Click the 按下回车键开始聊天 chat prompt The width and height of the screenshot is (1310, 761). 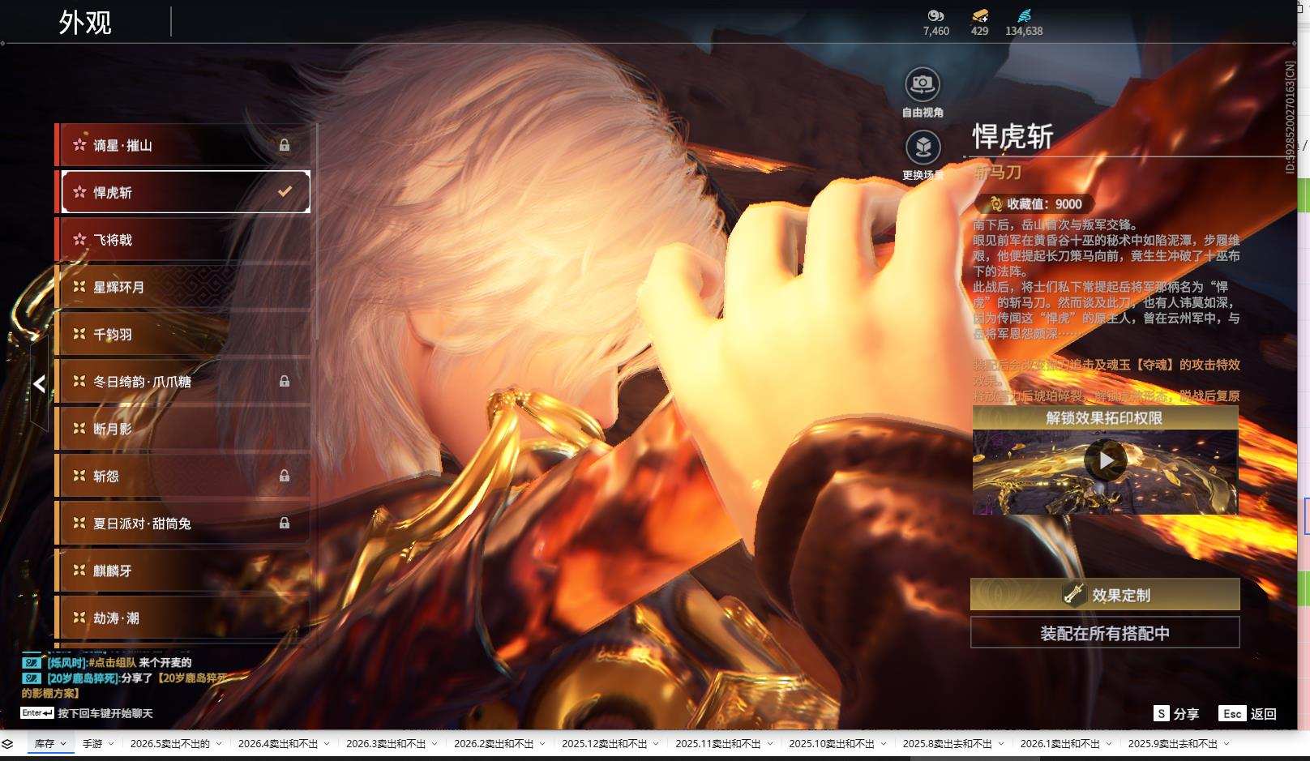coord(105,713)
